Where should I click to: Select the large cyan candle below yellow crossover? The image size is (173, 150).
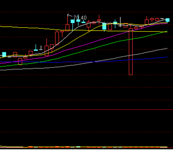[x=104, y=27]
